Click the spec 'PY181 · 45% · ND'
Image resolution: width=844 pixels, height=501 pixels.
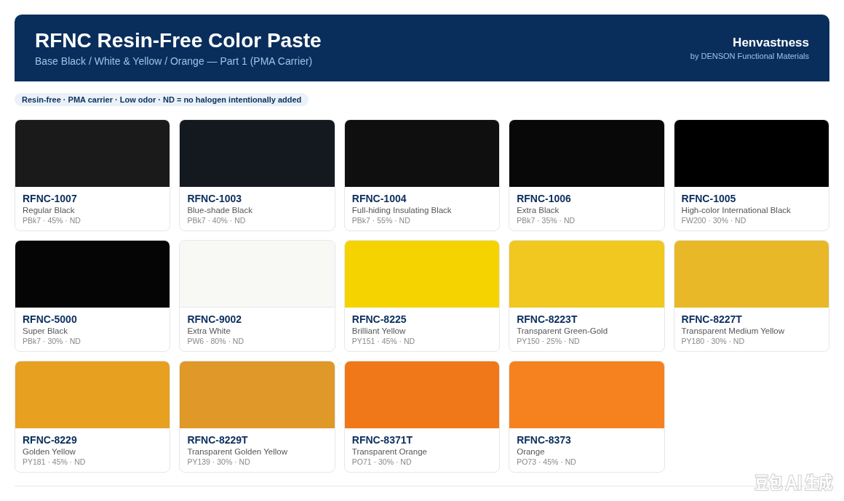[54, 462]
